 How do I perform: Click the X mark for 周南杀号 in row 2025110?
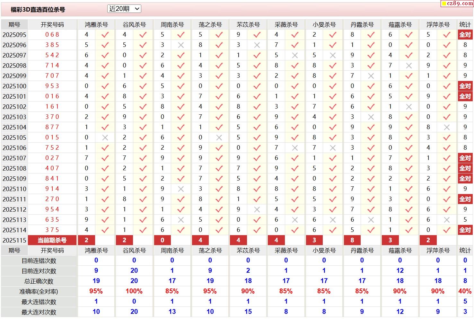tap(181, 189)
